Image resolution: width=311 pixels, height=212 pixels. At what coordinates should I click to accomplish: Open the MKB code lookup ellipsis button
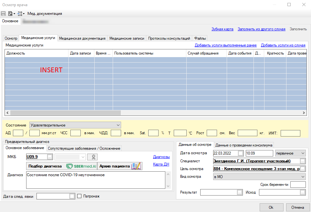pos(50,157)
